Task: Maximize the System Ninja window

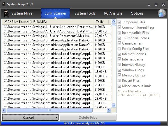Action: (x=156, y=4)
